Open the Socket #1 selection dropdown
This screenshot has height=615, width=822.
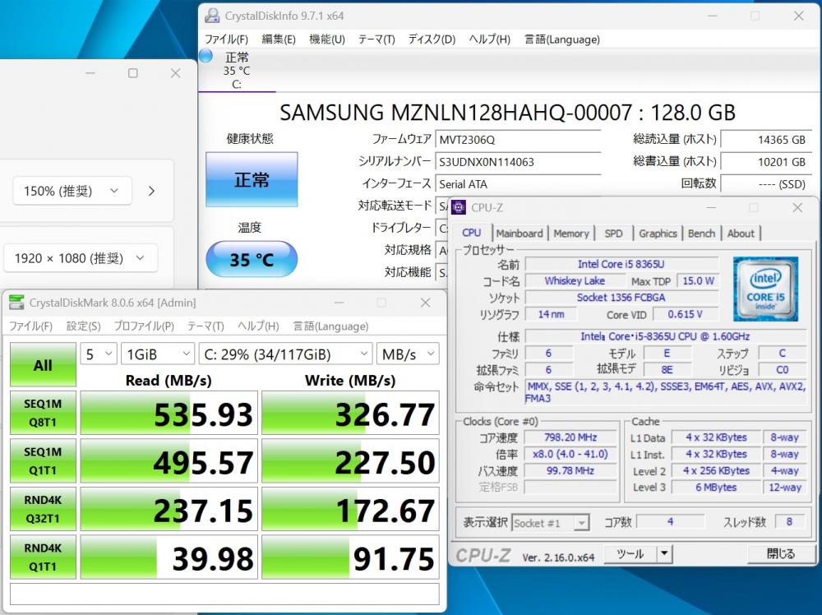(x=551, y=523)
